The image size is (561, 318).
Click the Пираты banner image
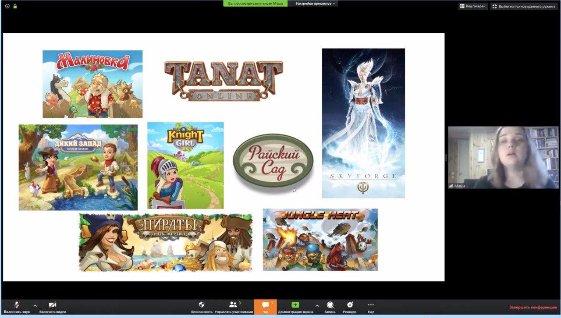166,243
